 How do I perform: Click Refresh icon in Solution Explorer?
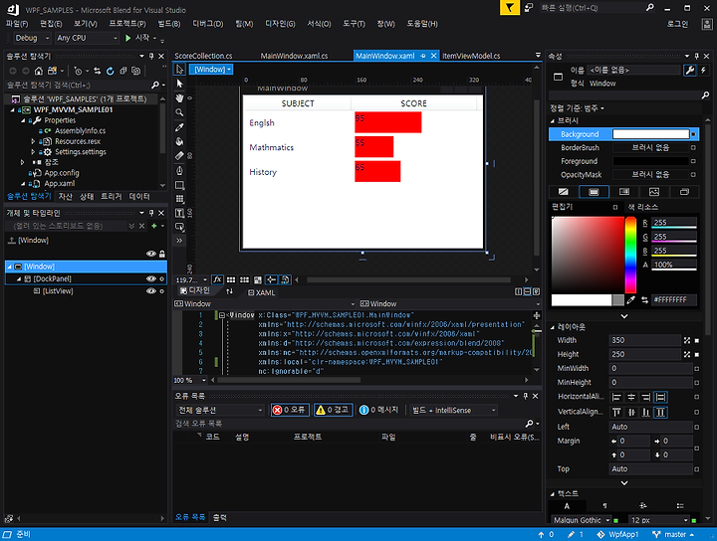(x=111, y=71)
